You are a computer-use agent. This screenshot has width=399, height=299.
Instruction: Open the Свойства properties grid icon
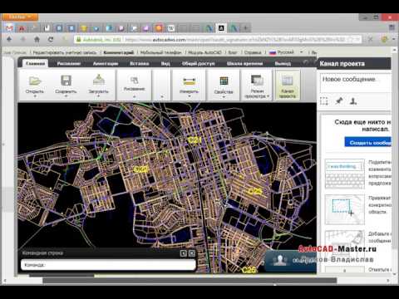click(x=224, y=81)
